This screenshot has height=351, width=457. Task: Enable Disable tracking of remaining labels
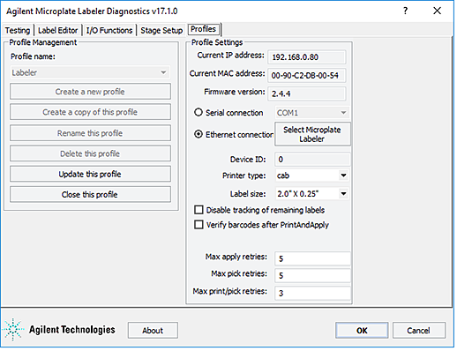click(199, 210)
